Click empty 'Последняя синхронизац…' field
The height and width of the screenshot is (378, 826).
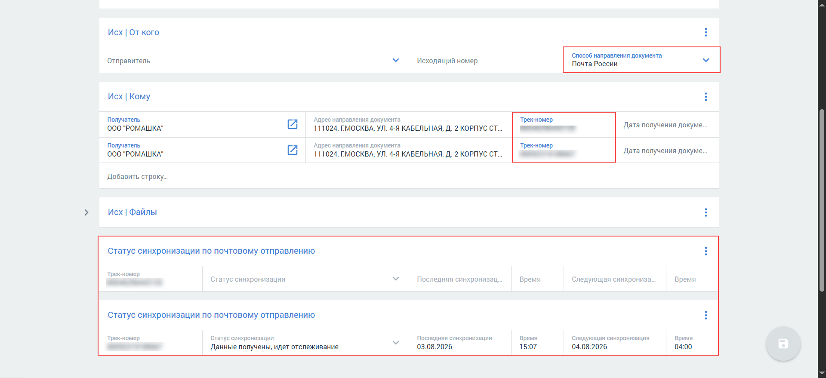tap(460, 279)
